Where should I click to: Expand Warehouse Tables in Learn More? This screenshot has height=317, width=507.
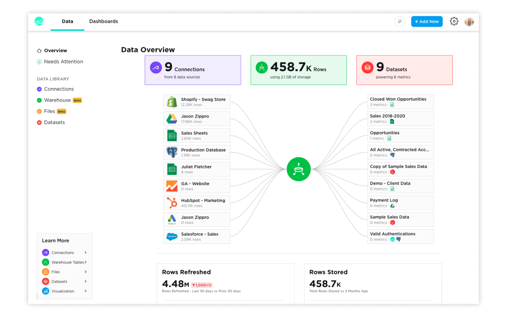pyautogui.click(x=86, y=262)
